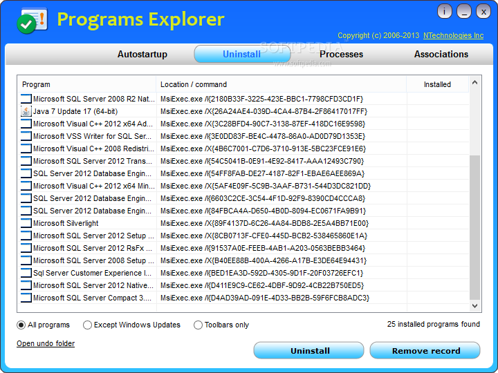498x373 pixels.
Task: Sort by Location / command column header
Action: pyautogui.click(x=281, y=84)
